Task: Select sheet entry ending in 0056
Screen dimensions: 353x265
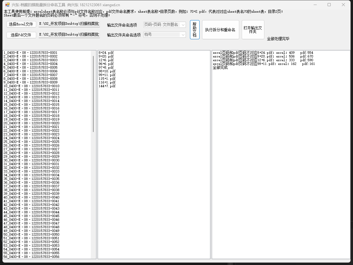Action: click(x=31, y=257)
